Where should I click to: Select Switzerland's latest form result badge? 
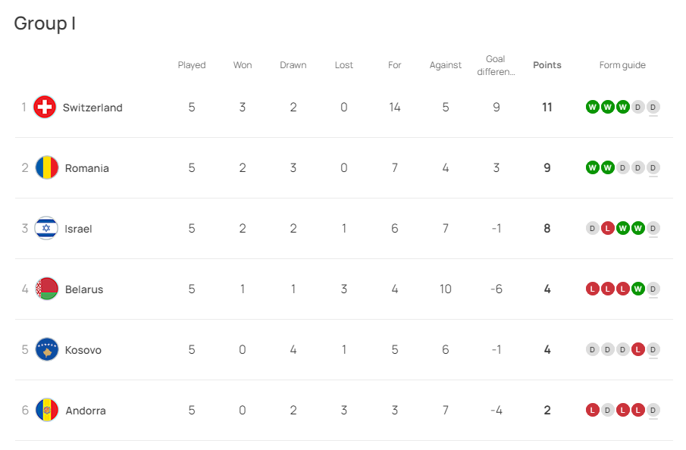(x=653, y=107)
